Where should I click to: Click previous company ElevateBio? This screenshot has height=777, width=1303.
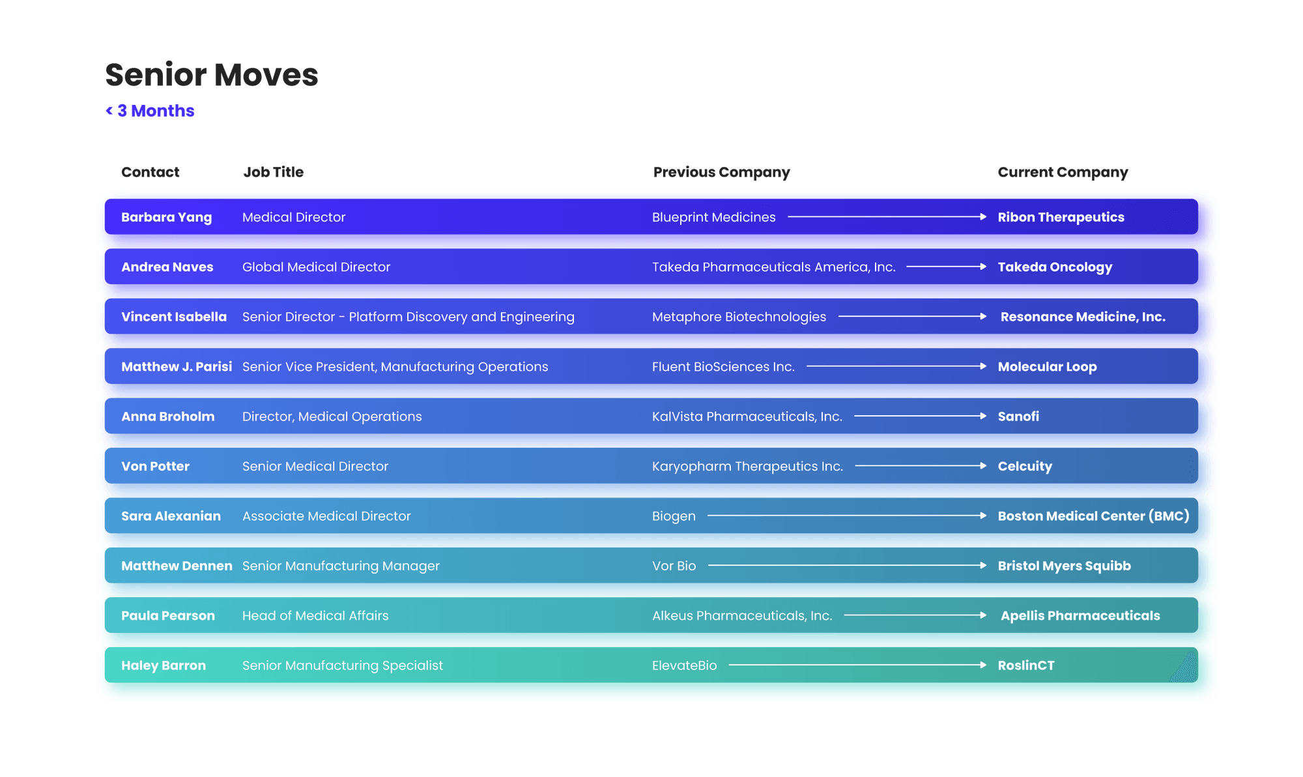click(x=684, y=666)
